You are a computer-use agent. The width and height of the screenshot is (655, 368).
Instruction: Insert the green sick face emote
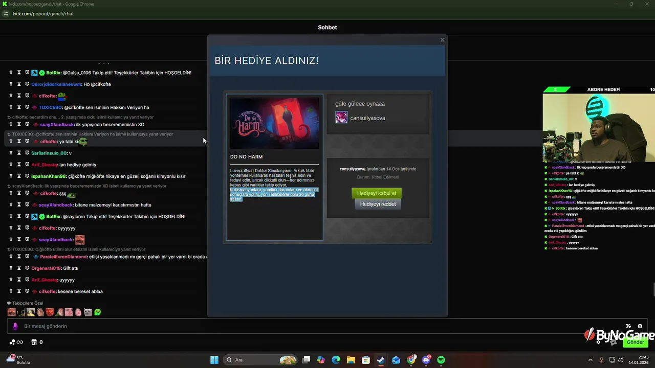(x=98, y=312)
